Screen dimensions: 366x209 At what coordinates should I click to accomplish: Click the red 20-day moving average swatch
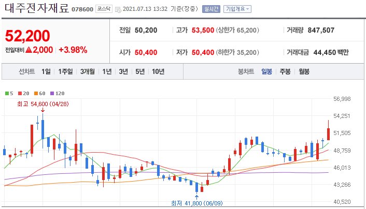20,94
